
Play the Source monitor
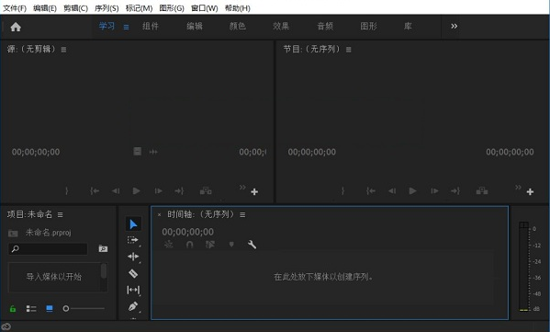click(x=137, y=190)
